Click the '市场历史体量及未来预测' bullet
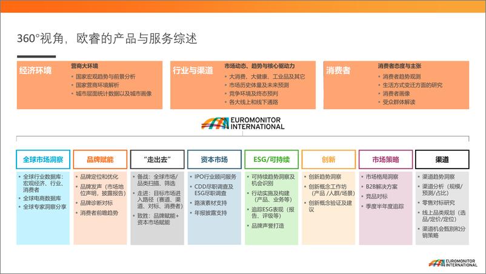The height and width of the screenshot is (274, 486). point(259,85)
